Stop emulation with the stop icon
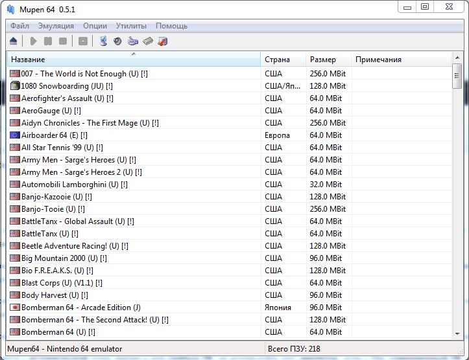This screenshot has height=360, width=469. [x=63, y=41]
